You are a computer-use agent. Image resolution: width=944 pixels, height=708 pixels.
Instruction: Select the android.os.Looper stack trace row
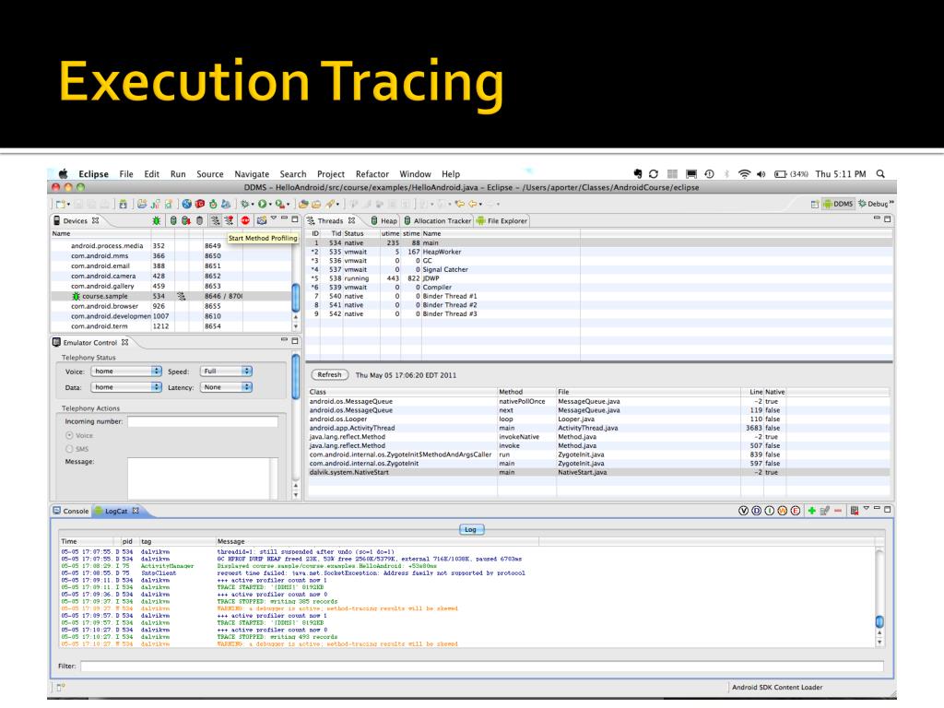(x=598, y=419)
